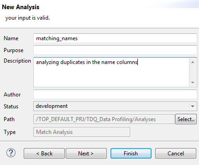Cancel the New Analysis wizard
Screen dimensions: 199x165
[x=176, y=154]
